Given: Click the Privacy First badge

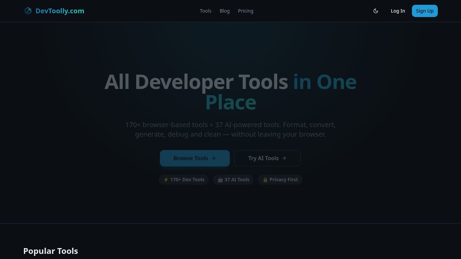Looking at the screenshot, I should click(x=280, y=180).
